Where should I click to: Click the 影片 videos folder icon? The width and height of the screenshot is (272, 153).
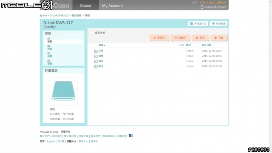(96, 67)
